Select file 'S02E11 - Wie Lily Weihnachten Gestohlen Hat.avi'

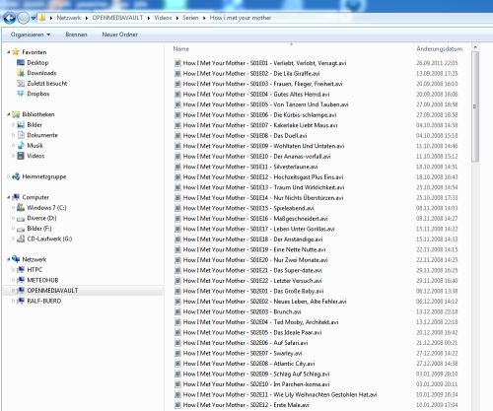280,395
